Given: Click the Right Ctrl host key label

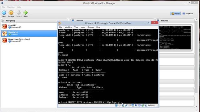Looking at the screenshot, I should 151,105.
